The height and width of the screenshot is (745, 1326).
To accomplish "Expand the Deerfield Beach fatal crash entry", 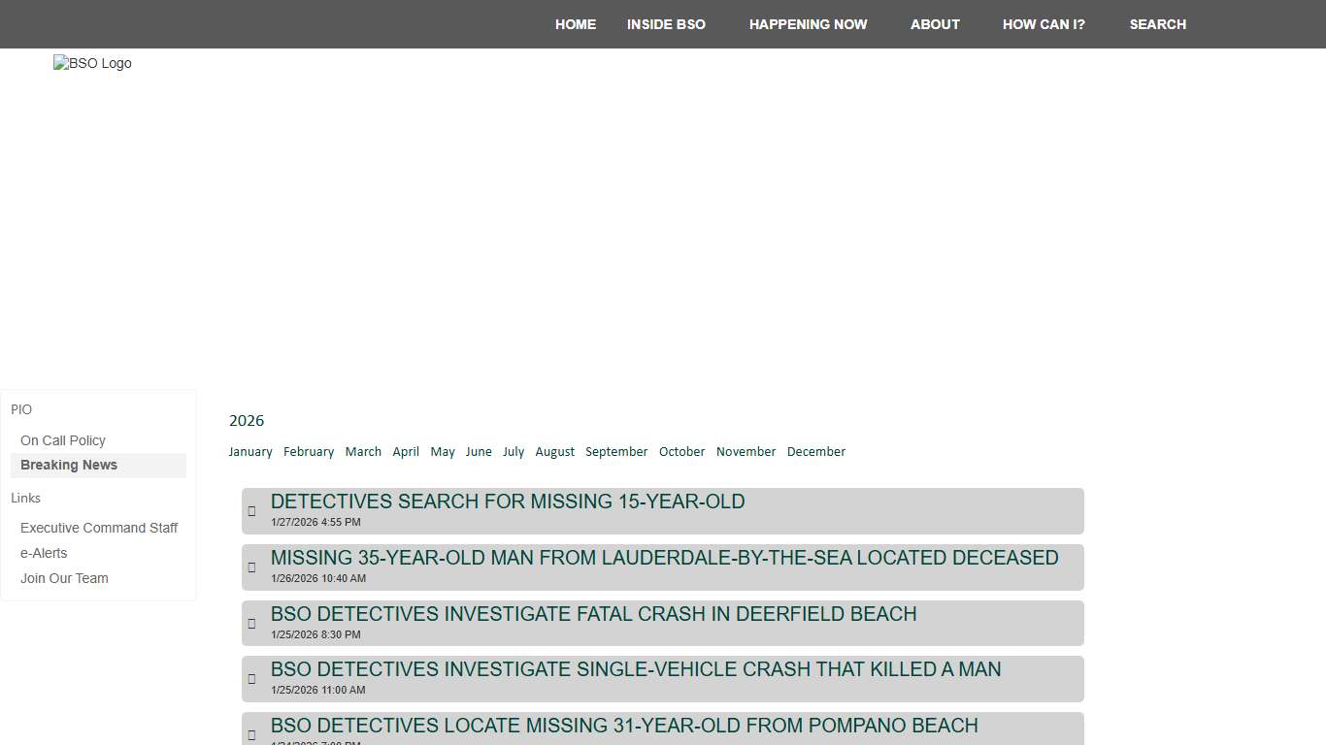I will [252, 624].
